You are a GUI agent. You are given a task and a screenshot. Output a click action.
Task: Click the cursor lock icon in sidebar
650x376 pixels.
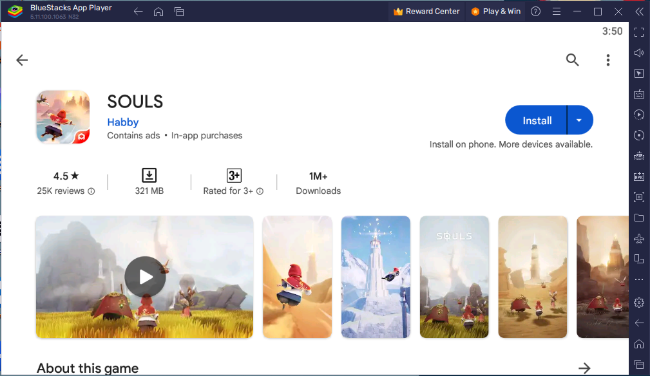click(x=639, y=73)
